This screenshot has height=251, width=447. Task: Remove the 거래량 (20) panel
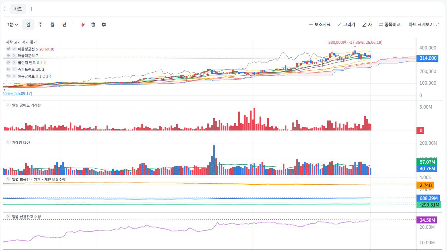[8, 142]
